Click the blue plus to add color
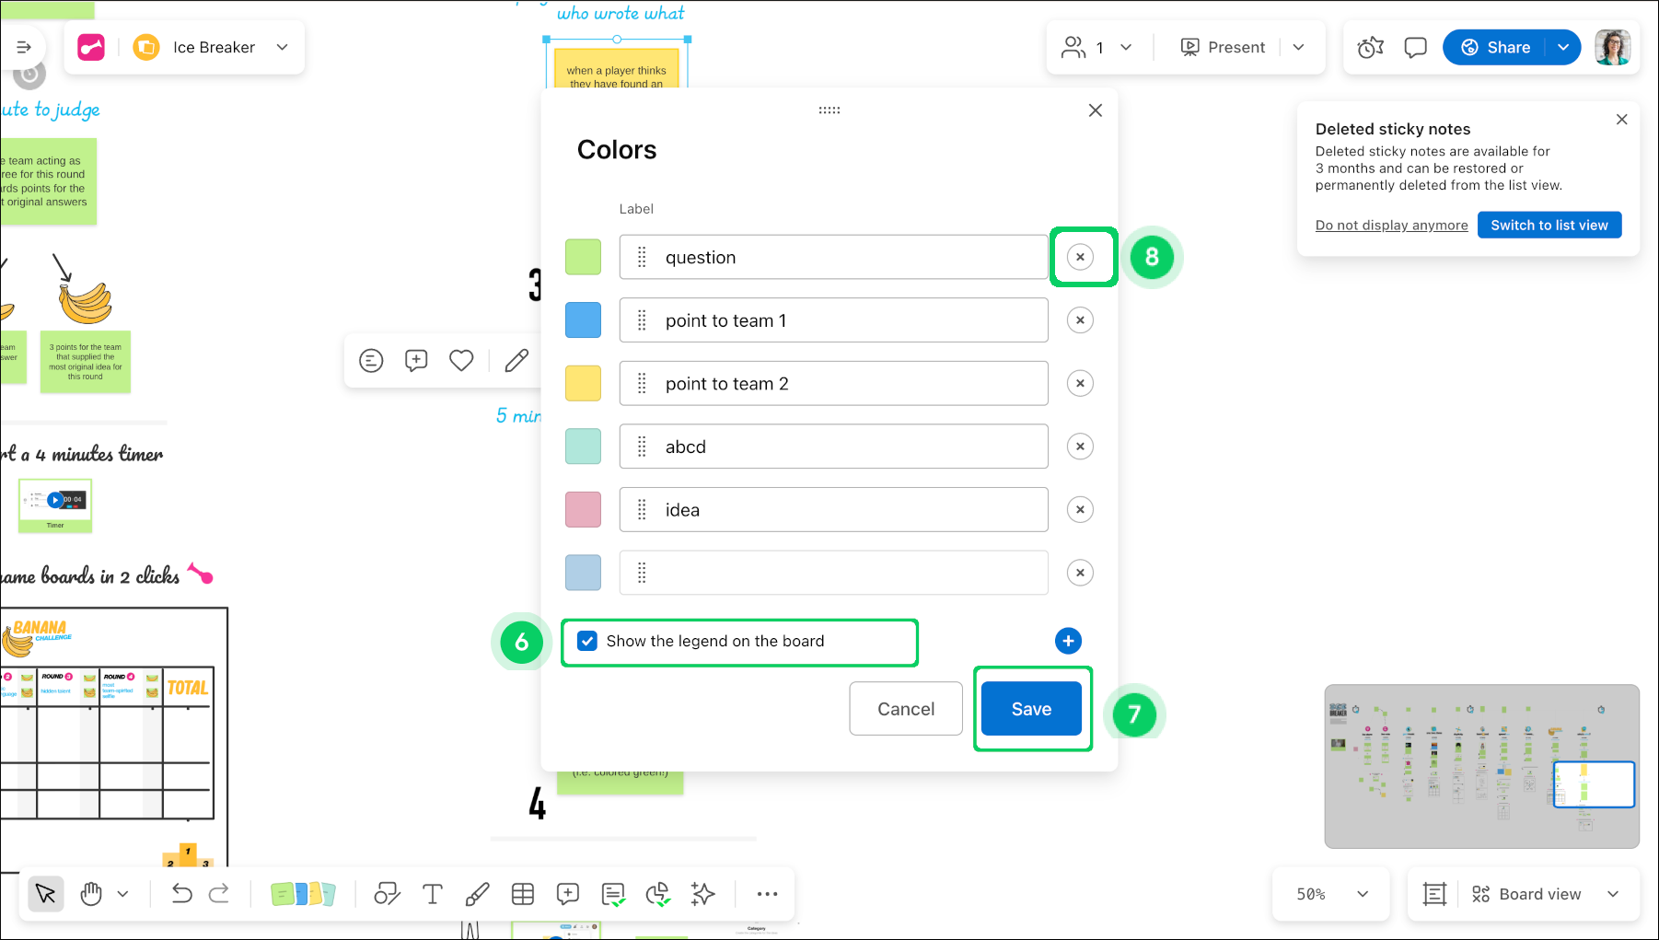 click(x=1068, y=641)
